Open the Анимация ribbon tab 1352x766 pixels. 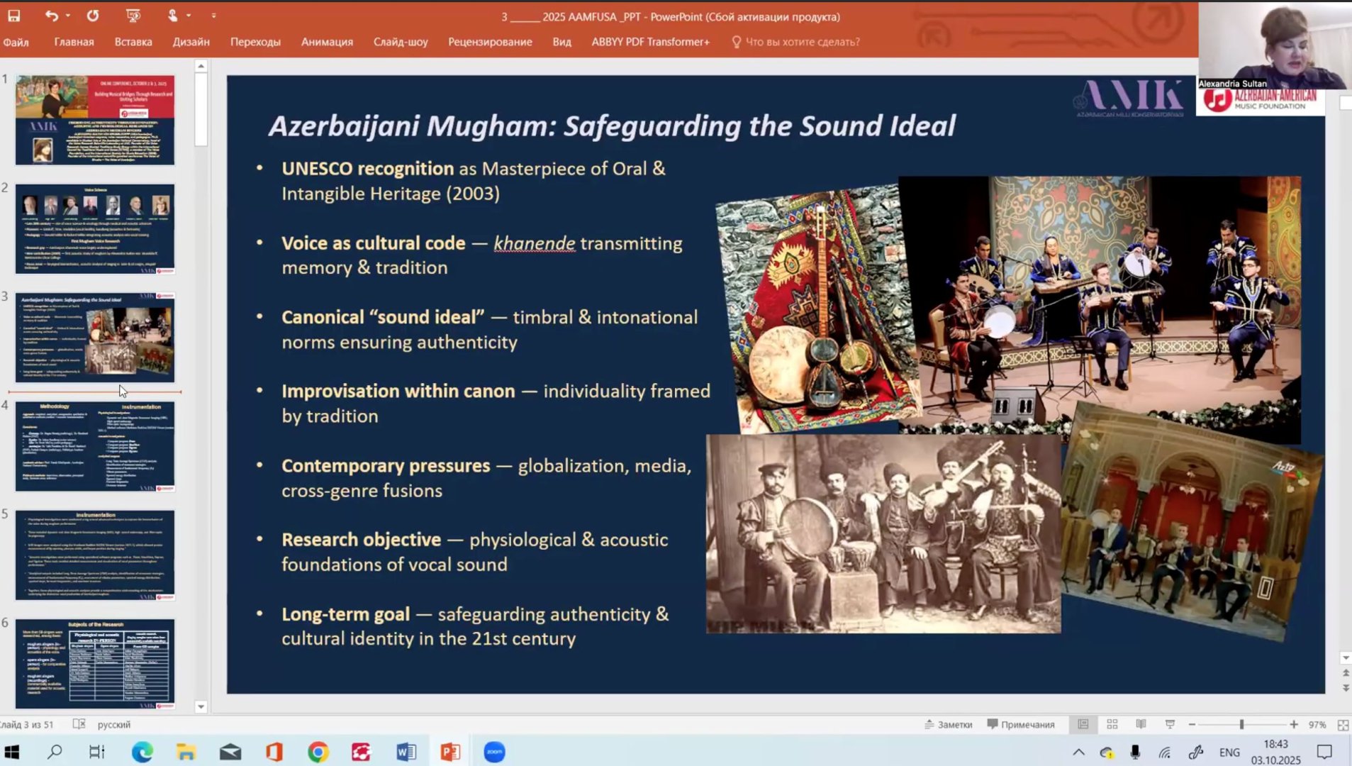click(327, 42)
